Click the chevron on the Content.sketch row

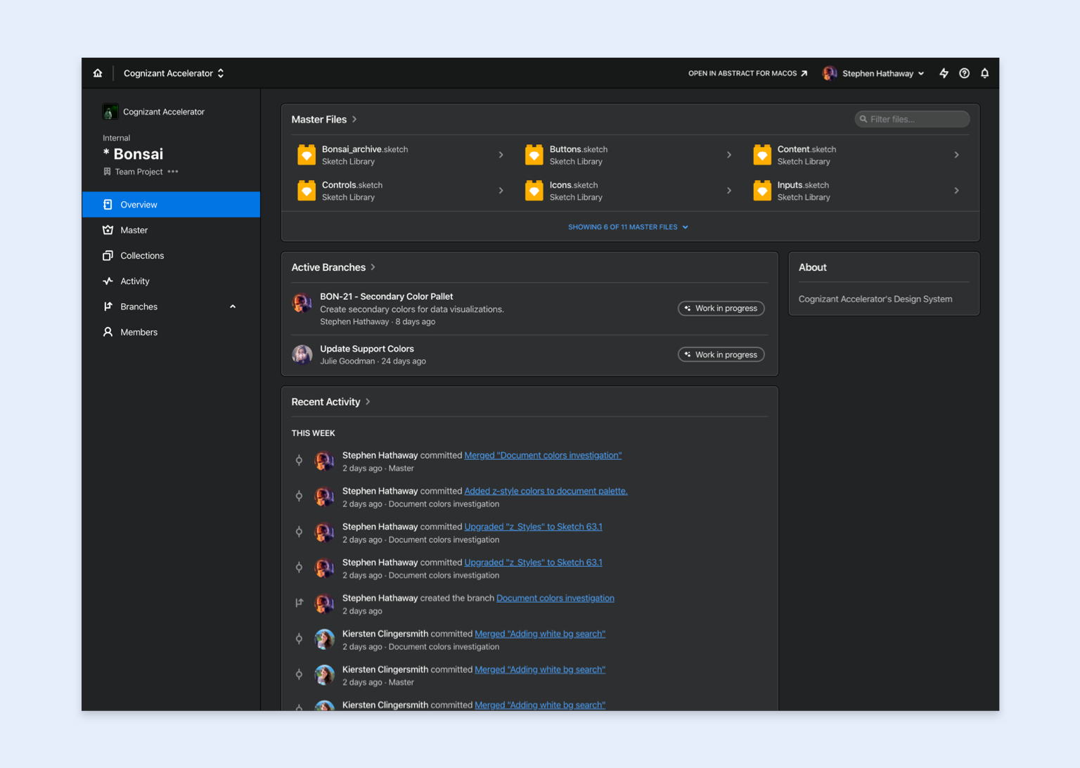point(956,155)
